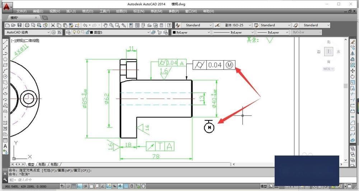This screenshot has height=191, width=359.
Task: Toggle Grid Display in status bar
Action: pos(74,186)
